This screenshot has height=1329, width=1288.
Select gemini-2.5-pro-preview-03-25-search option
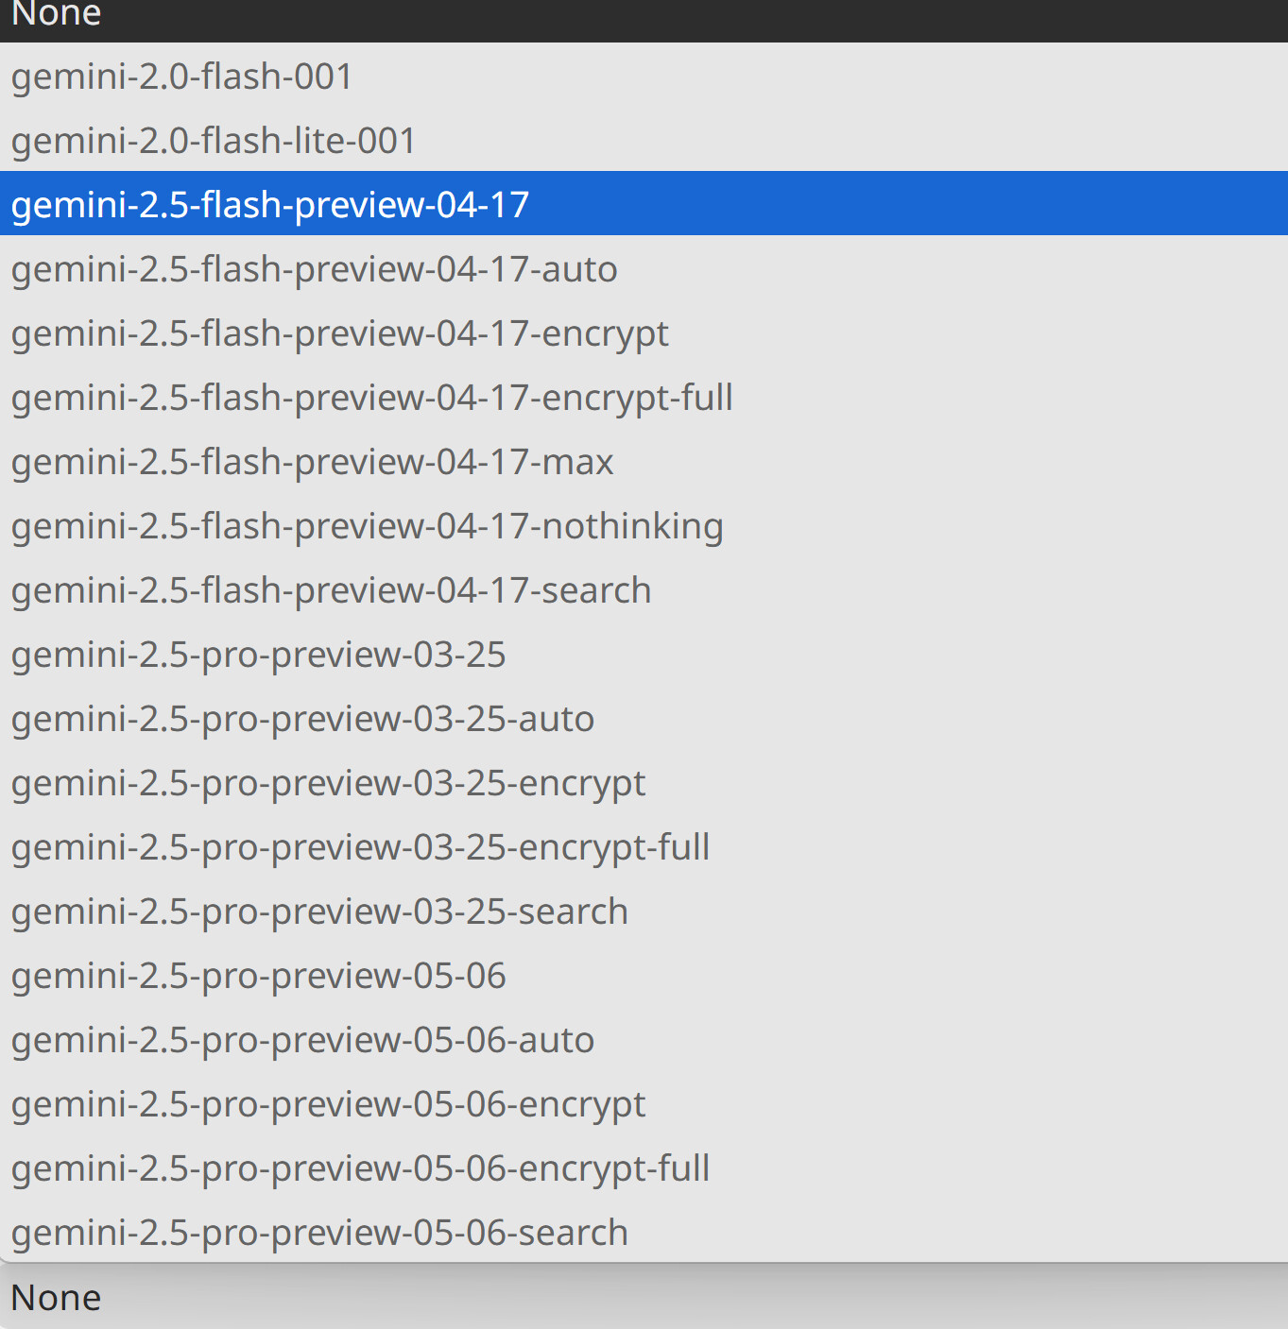pos(319,912)
